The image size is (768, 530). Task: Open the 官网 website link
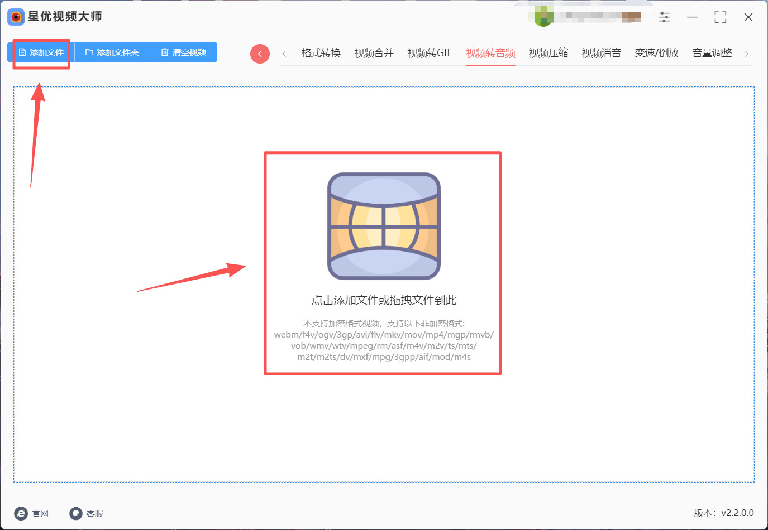[x=32, y=513]
